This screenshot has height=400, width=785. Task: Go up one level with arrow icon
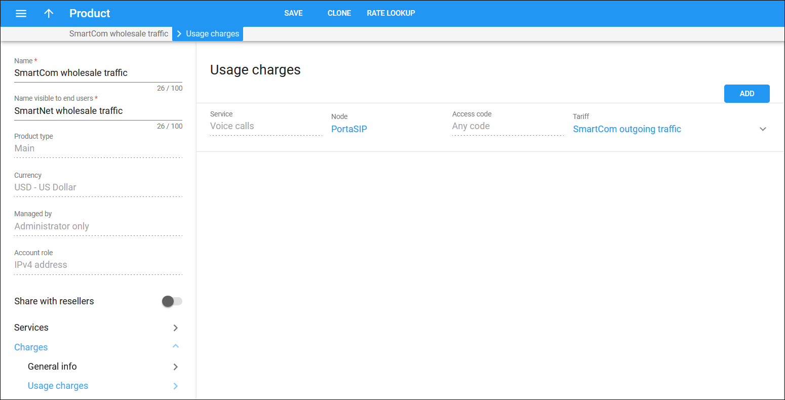(x=49, y=14)
